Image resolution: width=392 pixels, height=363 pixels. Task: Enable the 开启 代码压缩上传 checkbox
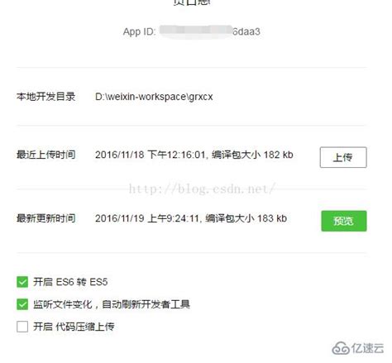click(x=22, y=327)
